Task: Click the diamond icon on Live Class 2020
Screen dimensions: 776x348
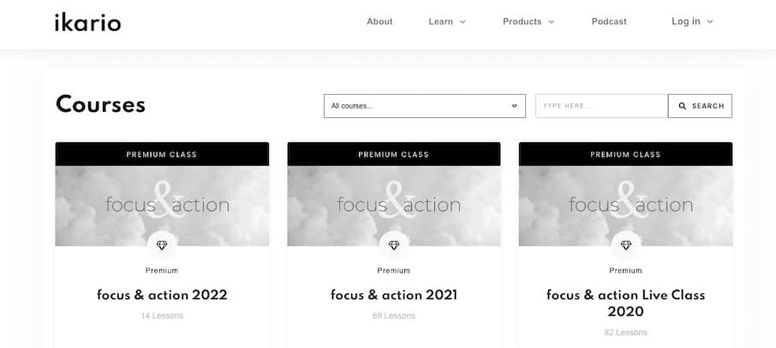Action: click(625, 245)
